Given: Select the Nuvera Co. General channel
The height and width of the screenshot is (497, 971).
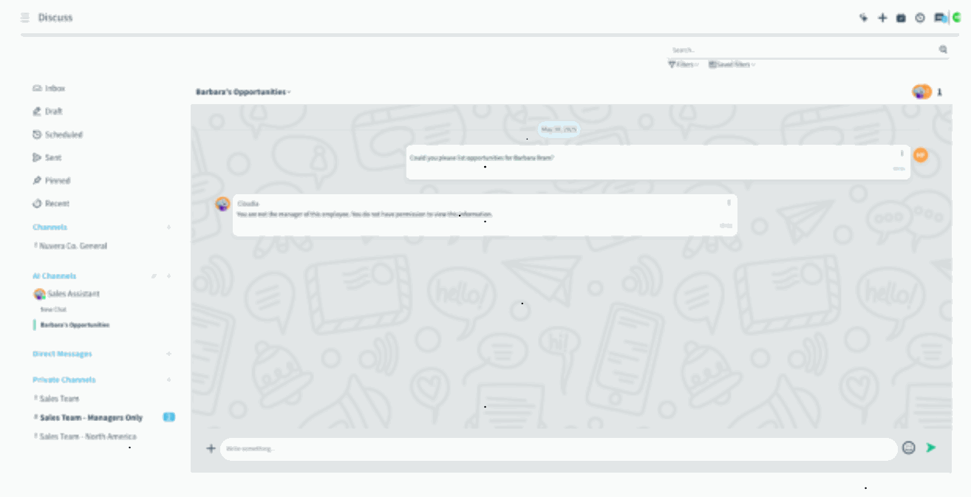Looking at the screenshot, I should pos(73,246).
